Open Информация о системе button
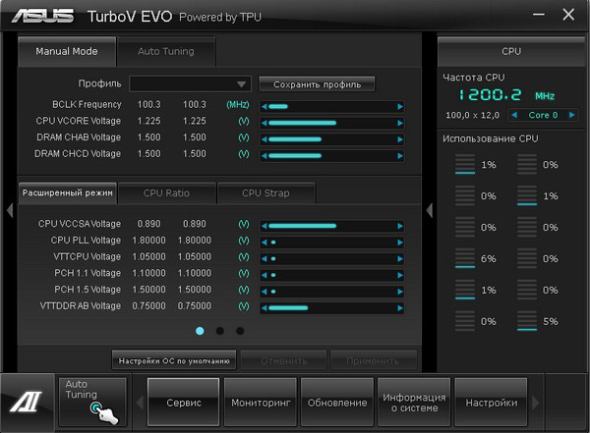Viewport: 590px width, 433px height. click(414, 403)
